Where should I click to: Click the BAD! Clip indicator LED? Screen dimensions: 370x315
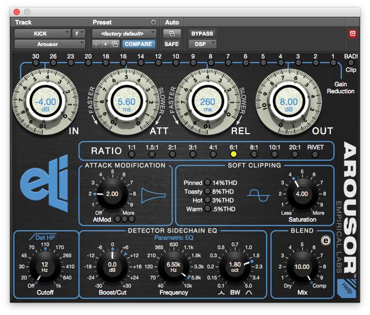351,63
